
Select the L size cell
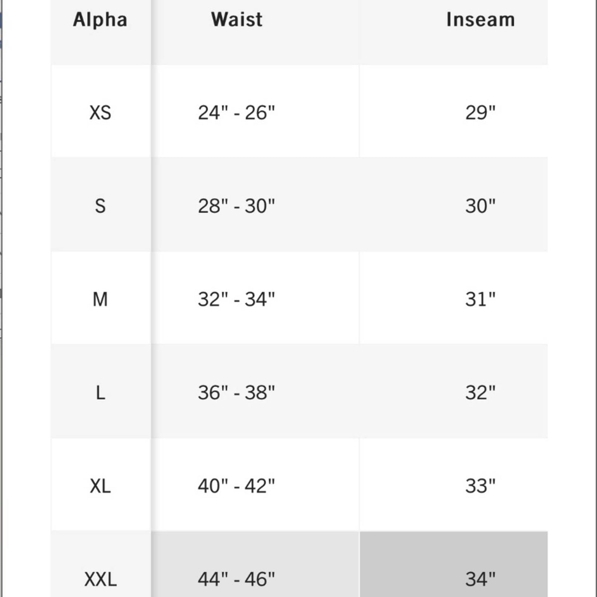pyautogui.click(x=100, y=392)
